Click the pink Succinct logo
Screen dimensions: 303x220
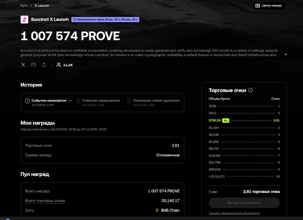(x=24, y=20)
